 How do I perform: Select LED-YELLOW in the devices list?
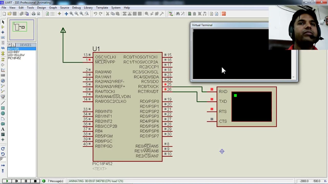[x=16, y=55]
